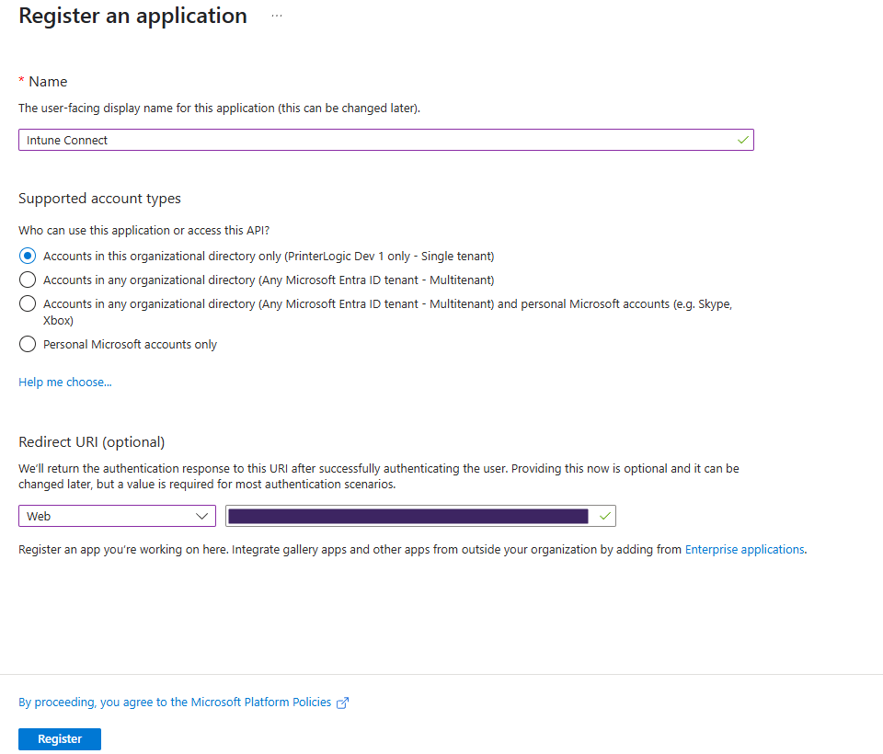Choose any Microsoft Entra ID tenant Multitenant option
This screenshot has height=754, width=883.
coord(27,280)
